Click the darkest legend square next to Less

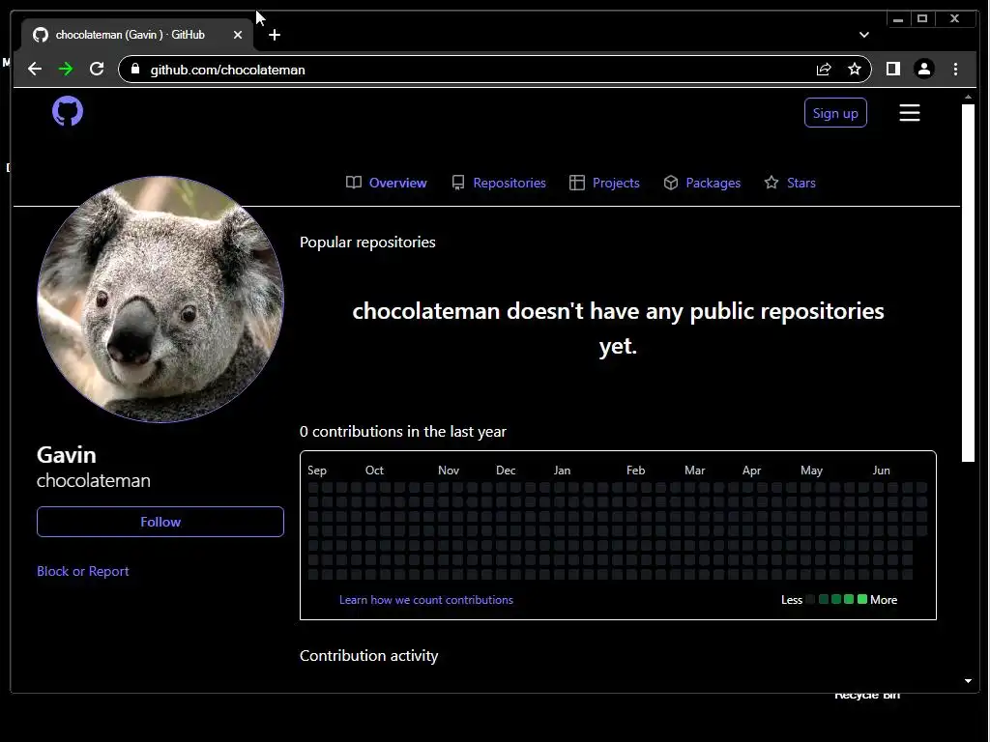click(811, 599)
